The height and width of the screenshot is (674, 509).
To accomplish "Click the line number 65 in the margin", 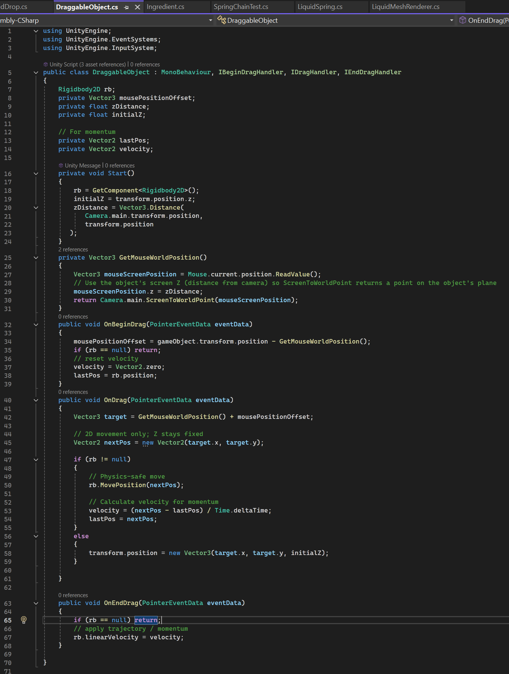I will coord(8,620).
